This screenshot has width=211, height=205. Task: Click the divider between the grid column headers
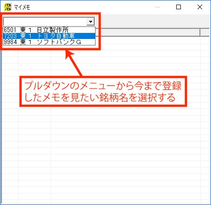200,32
